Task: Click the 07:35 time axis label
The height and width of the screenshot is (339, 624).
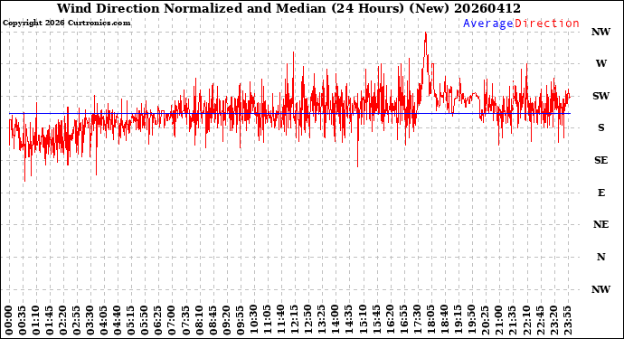Action: tap(186, 320)
